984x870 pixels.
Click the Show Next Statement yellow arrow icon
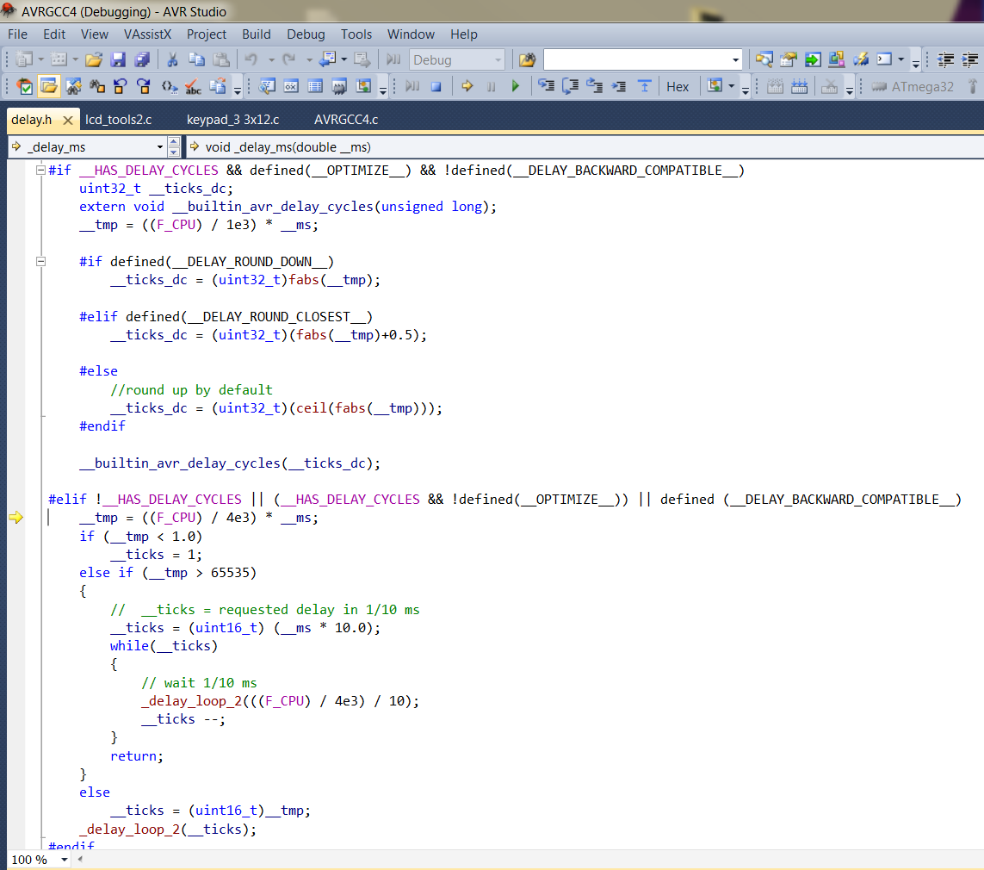coord(467,87)
